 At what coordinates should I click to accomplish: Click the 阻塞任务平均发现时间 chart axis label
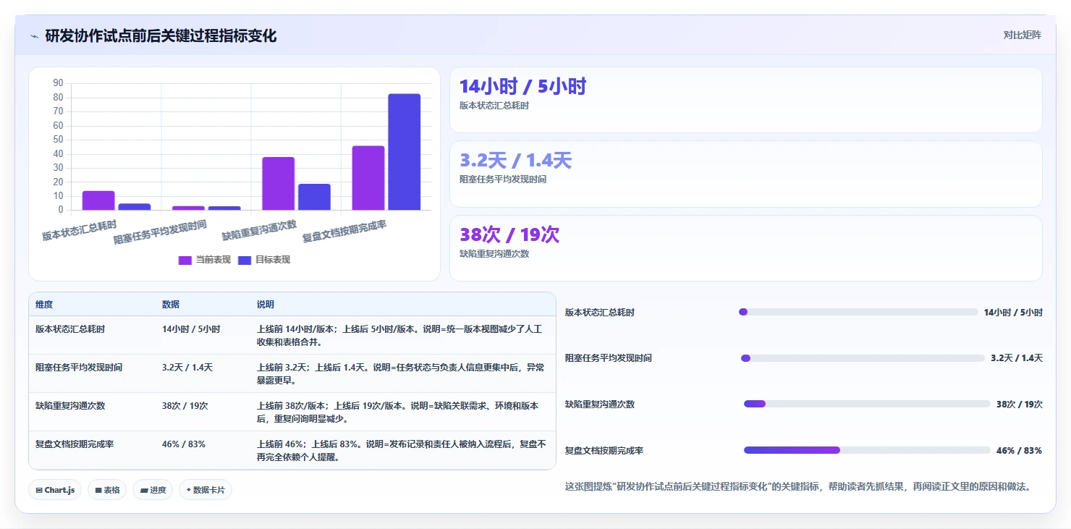[x=160, y=232]
